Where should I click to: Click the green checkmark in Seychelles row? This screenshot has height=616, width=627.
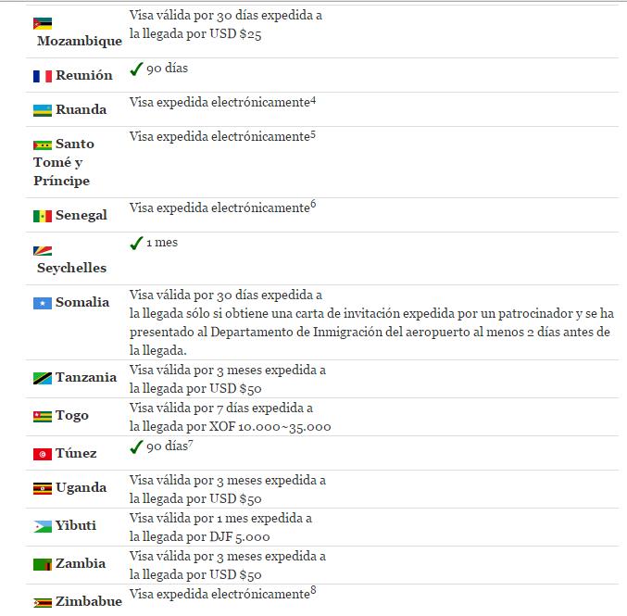click(136, 243)
